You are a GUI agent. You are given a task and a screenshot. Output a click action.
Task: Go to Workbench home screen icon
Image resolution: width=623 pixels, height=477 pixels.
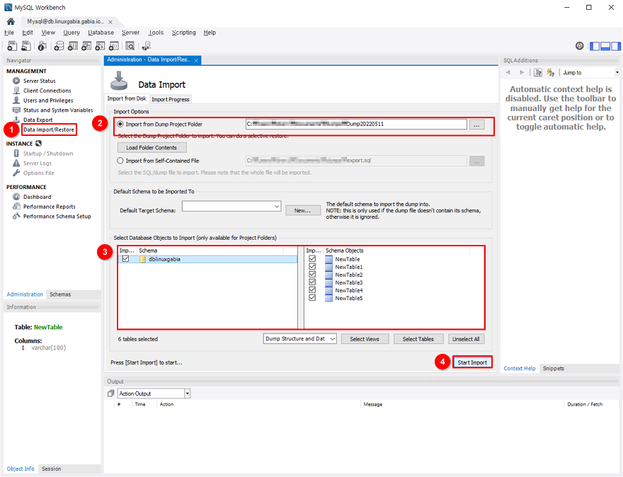(x=11, y=21)
